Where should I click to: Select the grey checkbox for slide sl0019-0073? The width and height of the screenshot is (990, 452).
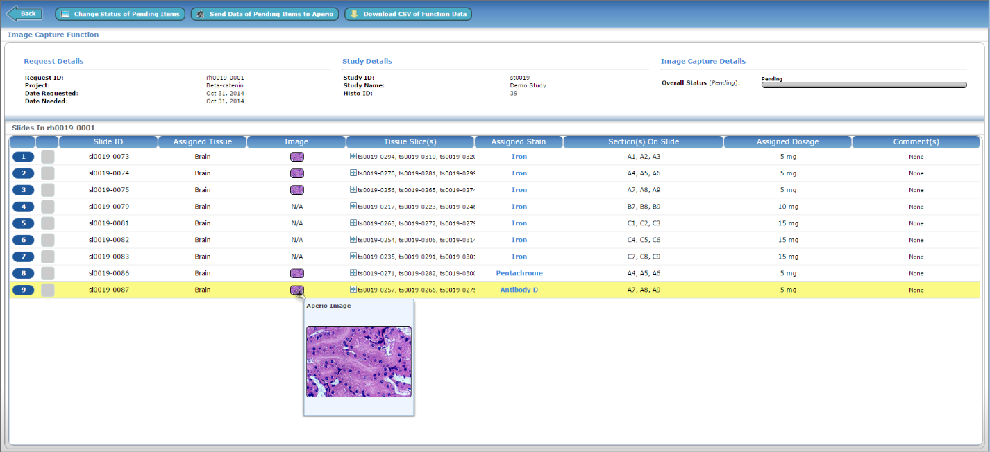click(48, 157)
